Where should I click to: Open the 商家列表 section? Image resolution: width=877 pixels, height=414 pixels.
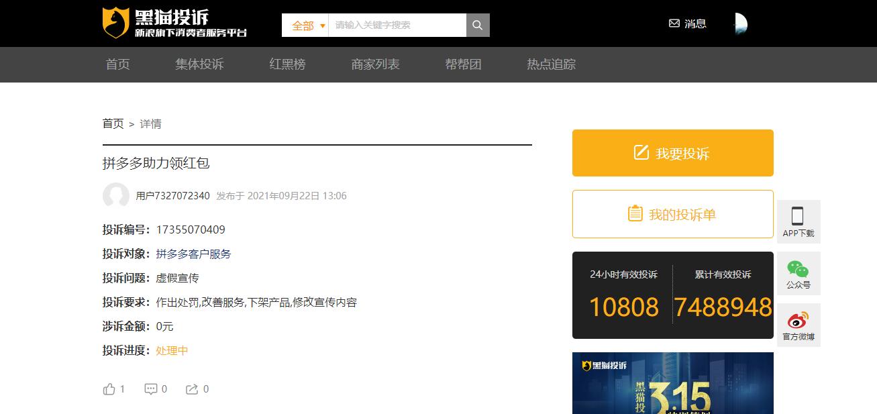(x=374, y=64)
